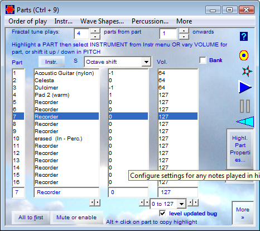The height and width of the screenshot is (231, 260).
Task: Close the Parts window
Action: [247, 10]
